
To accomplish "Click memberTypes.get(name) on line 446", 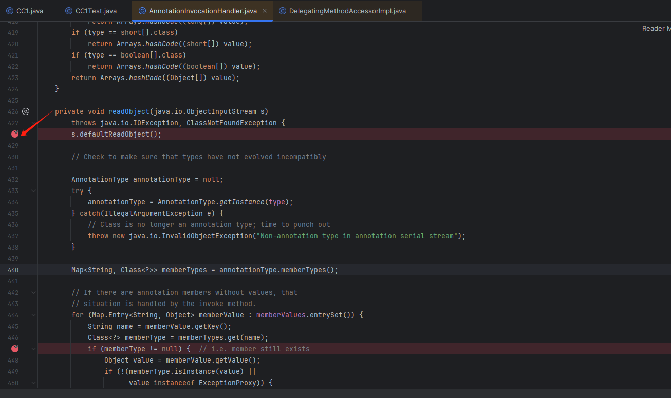I will click(x=221, y=337).
